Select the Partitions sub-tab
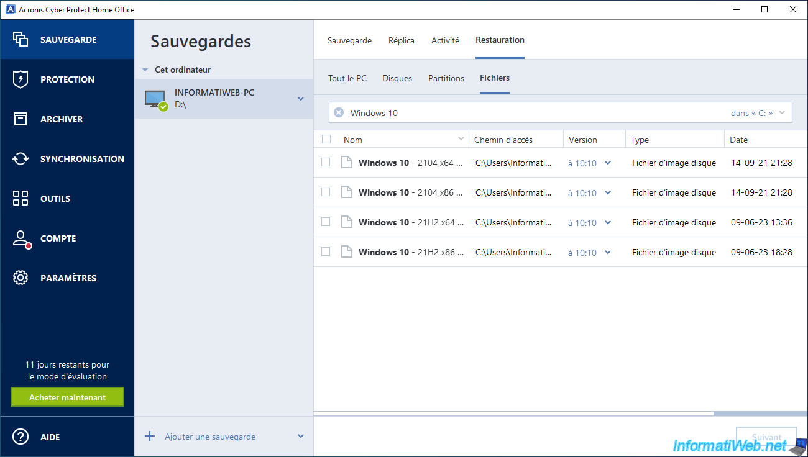808x457 pixels. 446,78
